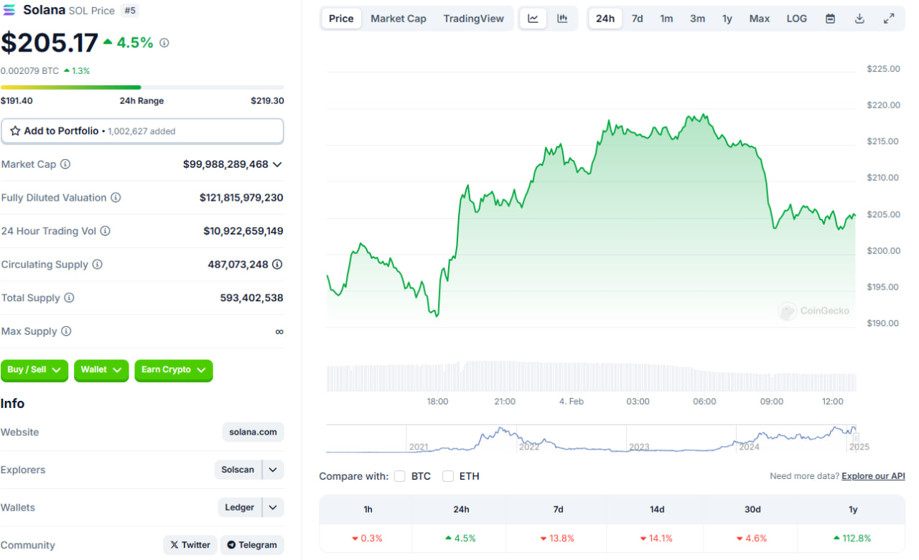Open the Market Cap info tooltip icon
Viewport: 919px width, 560px height.
(65, 164)
